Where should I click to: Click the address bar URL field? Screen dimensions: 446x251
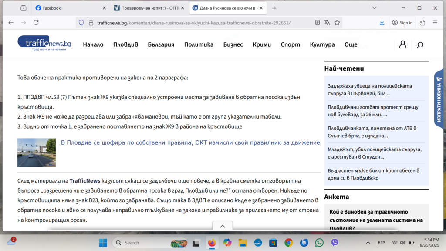pyautogui.click(x=196, y=23)
